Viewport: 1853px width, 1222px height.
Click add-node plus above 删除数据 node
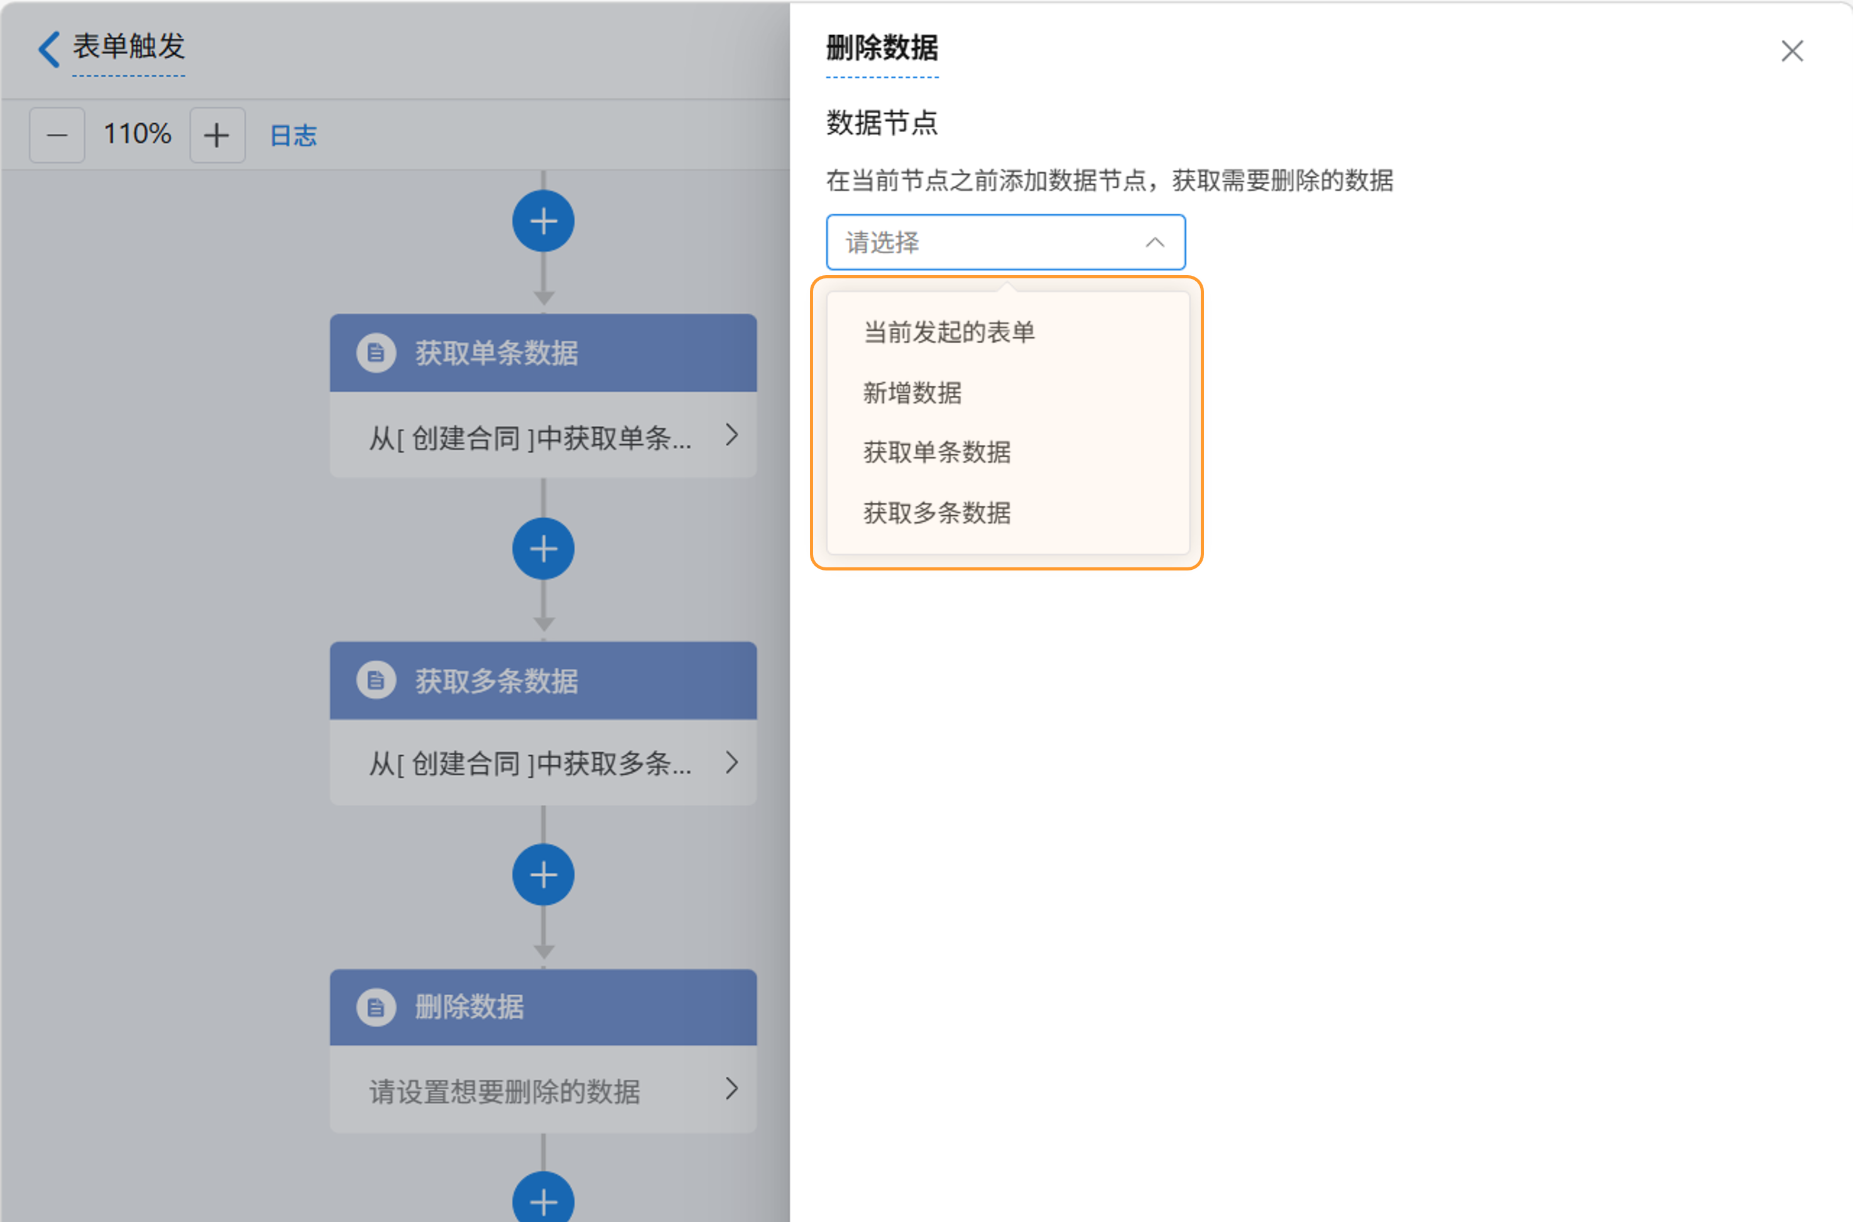[x=543, y=875]
